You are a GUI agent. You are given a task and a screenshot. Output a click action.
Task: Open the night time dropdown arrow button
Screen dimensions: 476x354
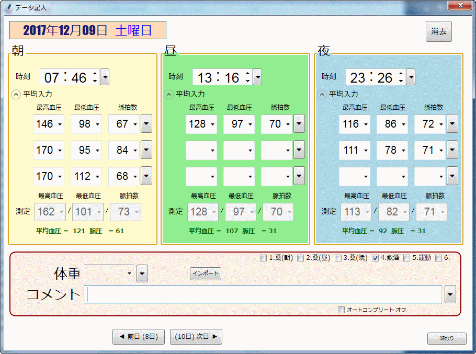[x=411, y=77]
